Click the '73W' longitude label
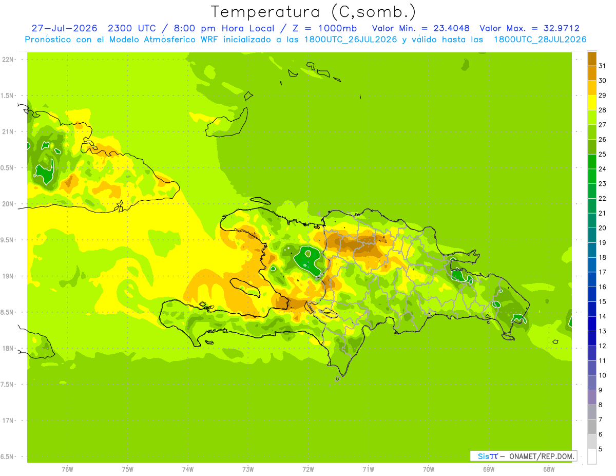The image size is (616, 476). tap(248, 469)
